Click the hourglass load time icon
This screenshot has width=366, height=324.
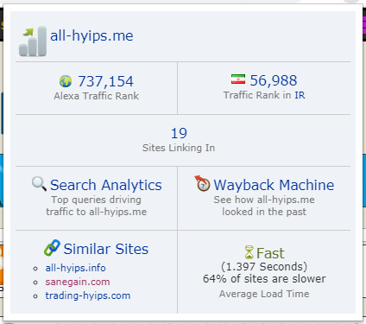(x=249, y=252)
